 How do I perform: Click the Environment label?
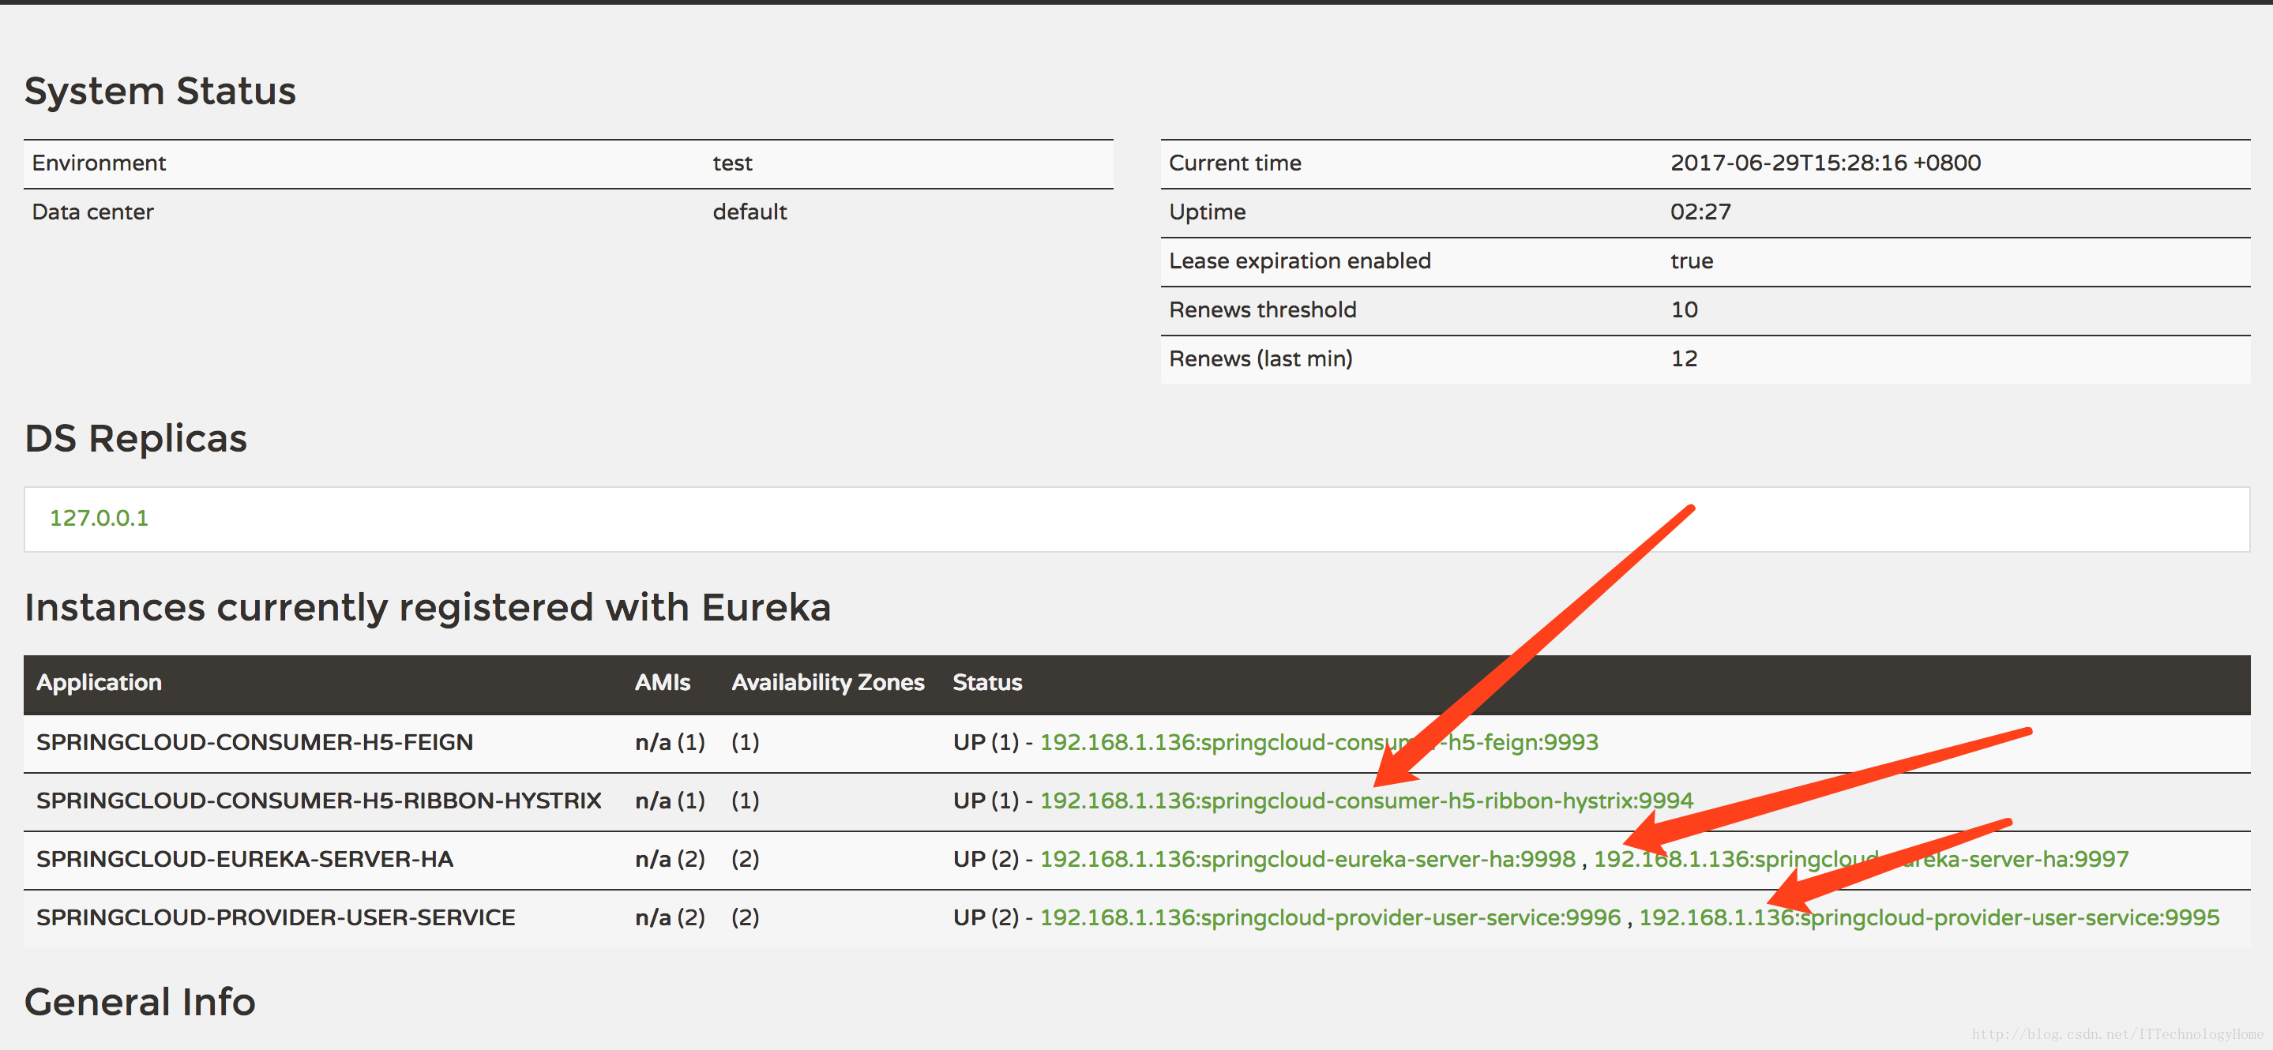pos(99,163)
